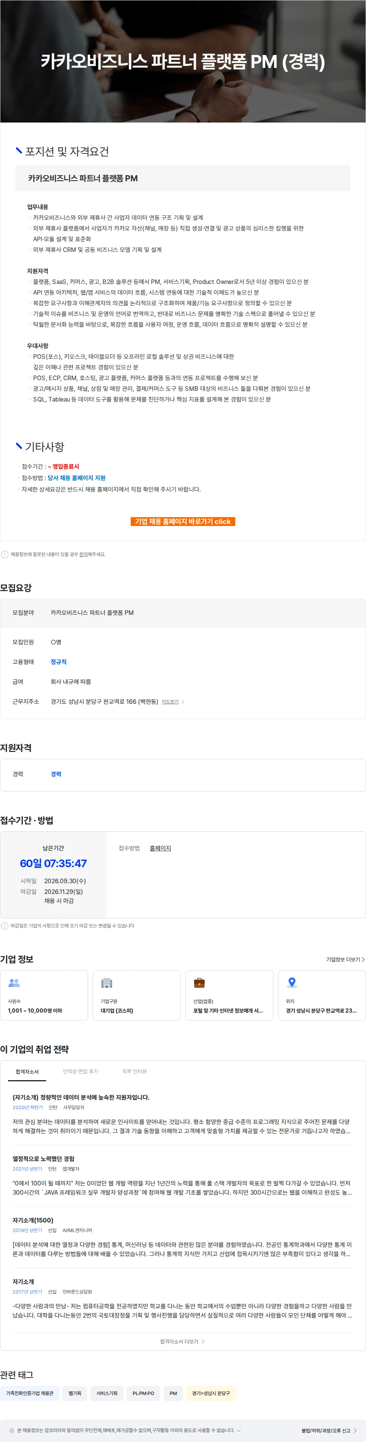Open the 2017년 상반기 자기소개 essay

(x=24, y=1281)
